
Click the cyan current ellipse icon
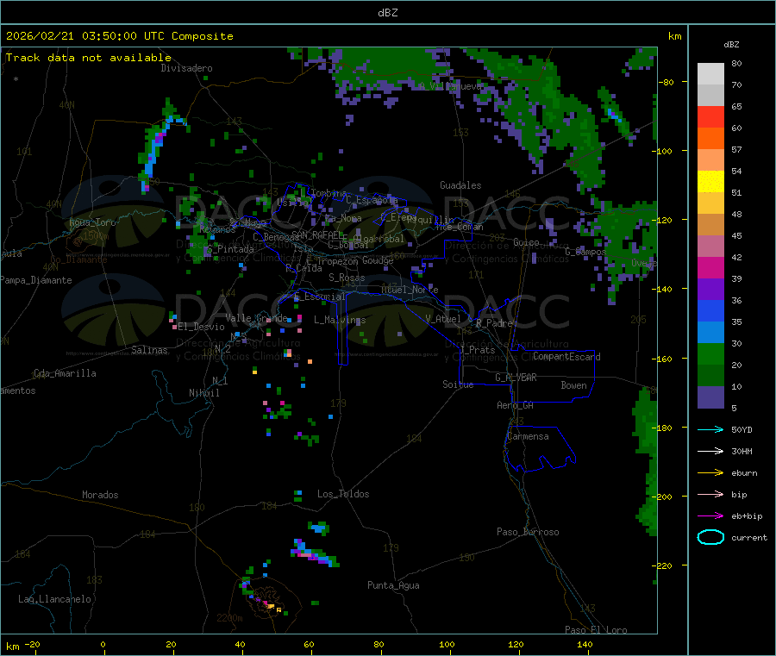pyautogui.click(x=710, y=537)
